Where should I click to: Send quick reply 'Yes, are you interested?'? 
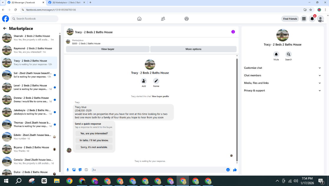[x=94, y=133]
